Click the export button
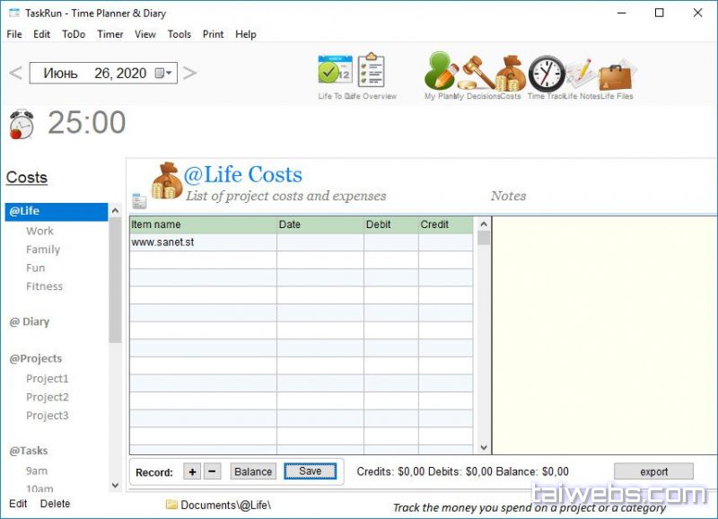 [653, 471]
